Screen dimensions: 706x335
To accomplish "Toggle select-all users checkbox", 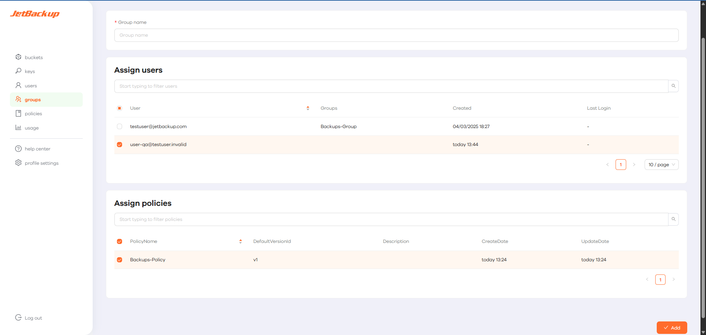I will click(120, 108).
